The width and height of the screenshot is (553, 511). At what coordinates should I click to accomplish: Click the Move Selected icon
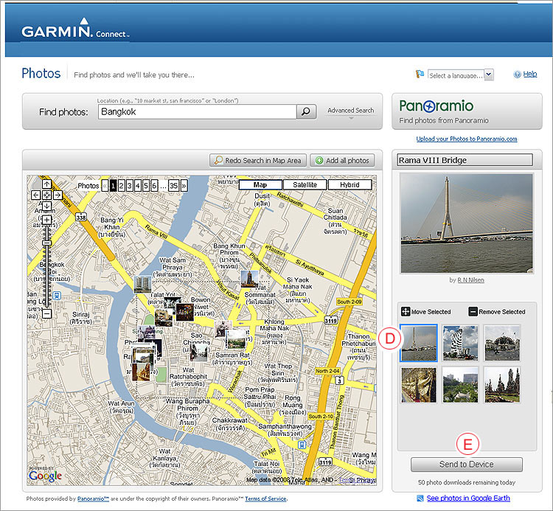click(x=406, y=312)
